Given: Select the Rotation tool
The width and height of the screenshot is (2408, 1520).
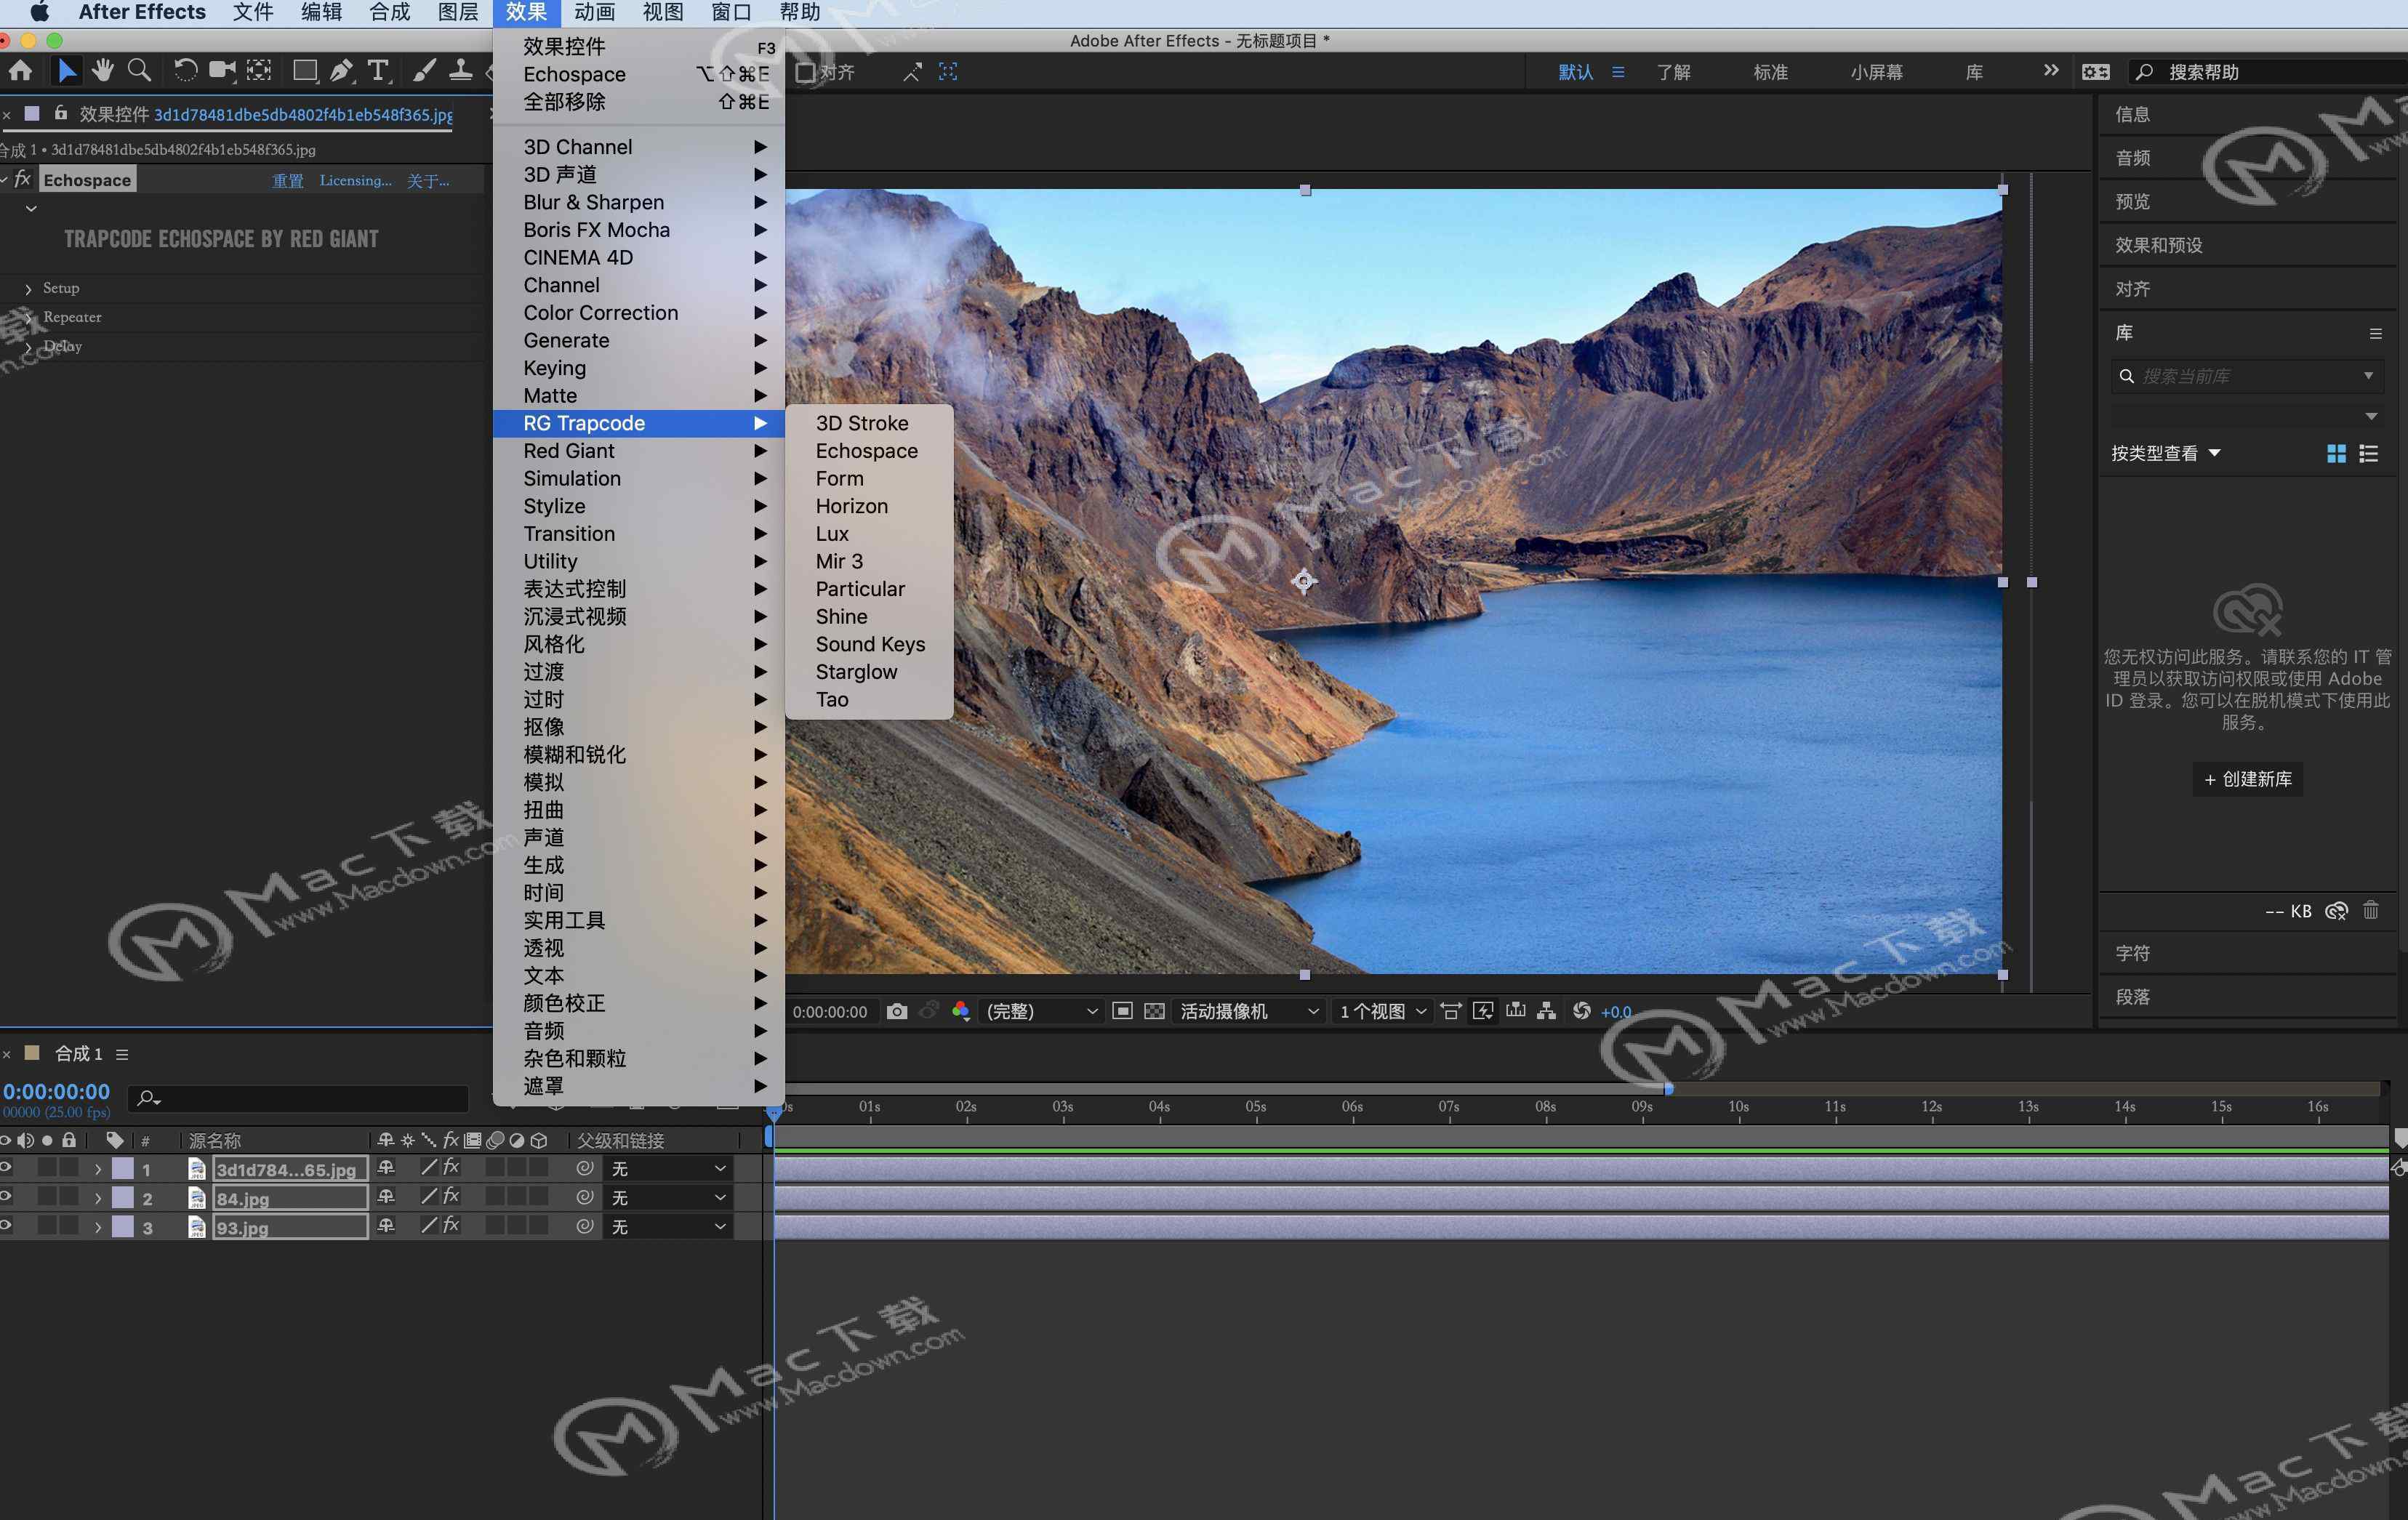Looking at the screenshot, I should pyautogui.click(x=185, y=71).
